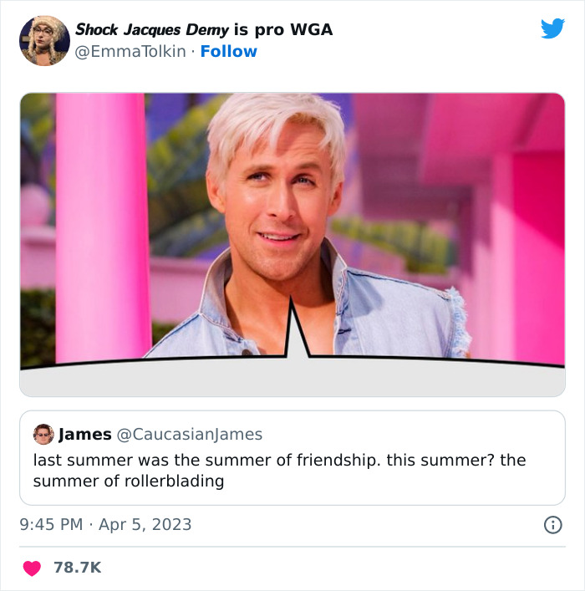Click the Apr 5, 2023 date

(145, 524)
